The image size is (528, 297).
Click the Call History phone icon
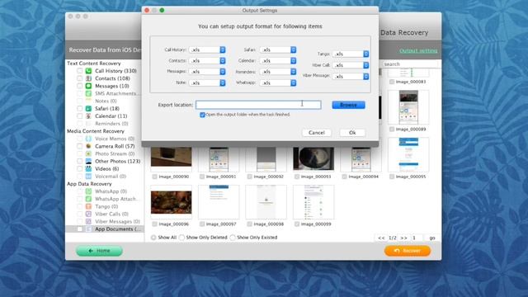[88, 71]
